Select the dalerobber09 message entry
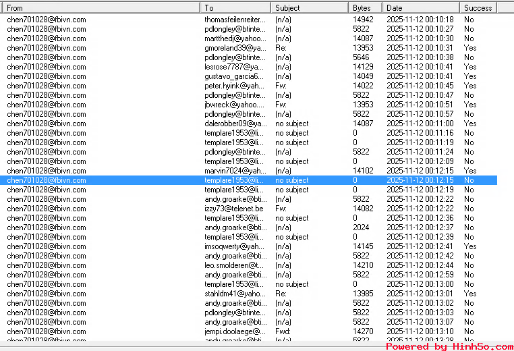The height and width of the screenshot is (351, 514). [x=235, y=124]
